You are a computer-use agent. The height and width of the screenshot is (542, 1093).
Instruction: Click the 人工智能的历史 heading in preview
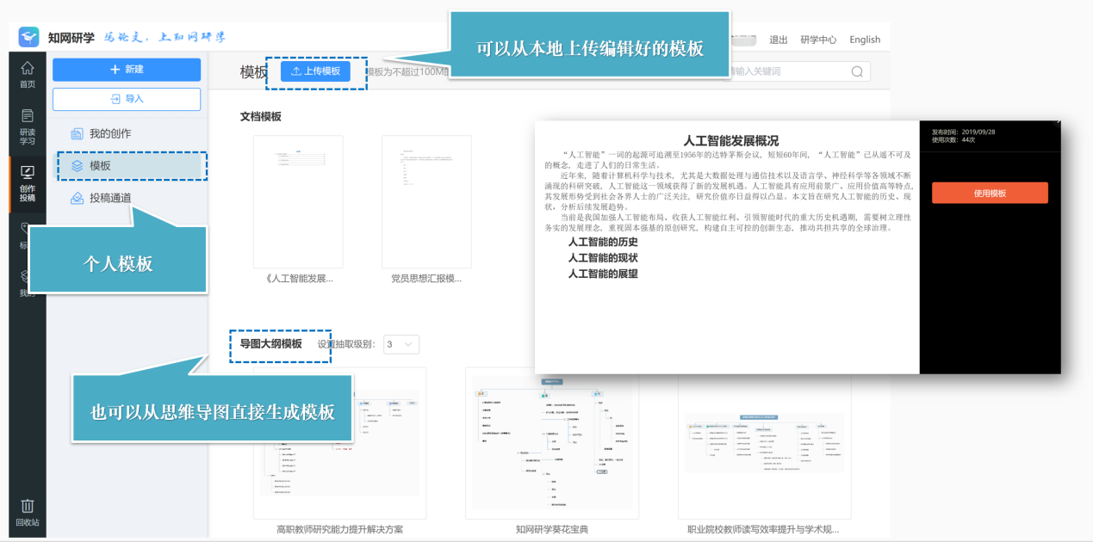pyautogui.click(x=603, y=242)
